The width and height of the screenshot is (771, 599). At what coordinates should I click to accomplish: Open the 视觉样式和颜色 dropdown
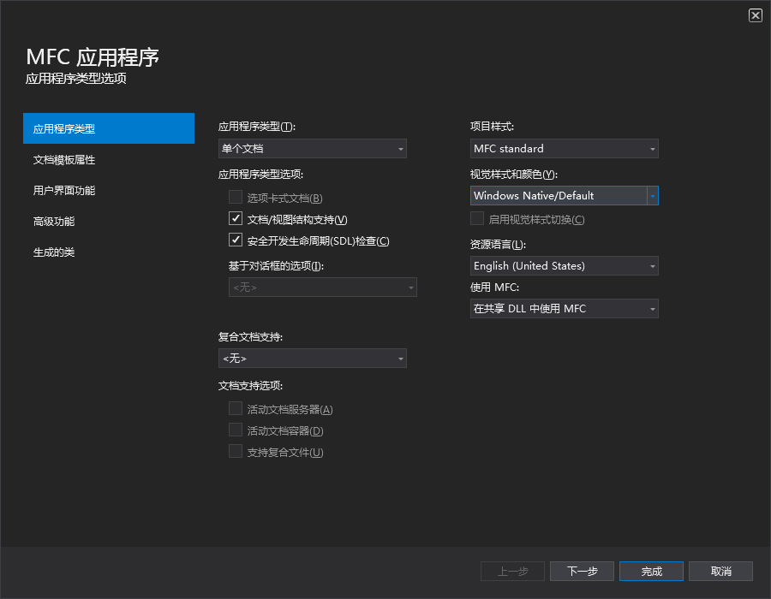click(564, 195)
